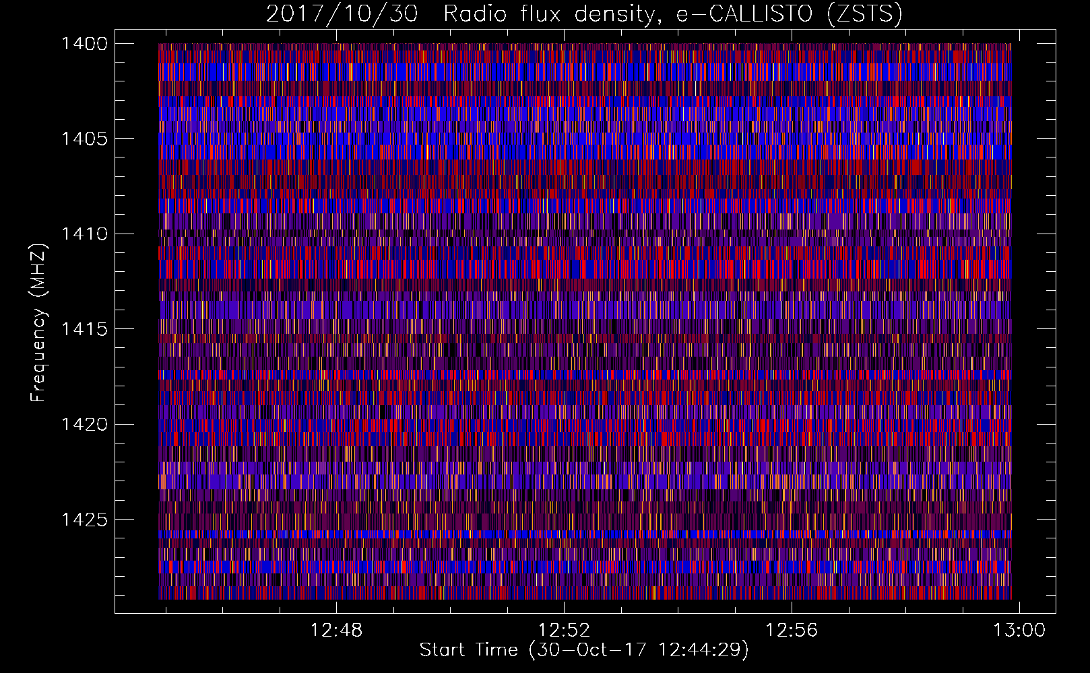
Task: Click the 'Start Time (30-Oct-17 12:44:29)' axis title
Action: click(x=584, y=650)
